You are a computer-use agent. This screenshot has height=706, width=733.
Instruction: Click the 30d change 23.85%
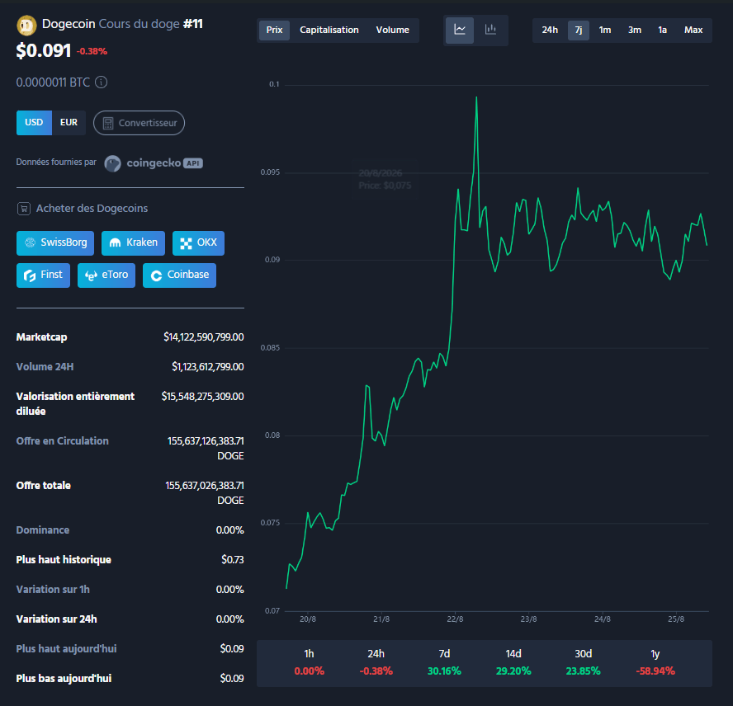583,671
